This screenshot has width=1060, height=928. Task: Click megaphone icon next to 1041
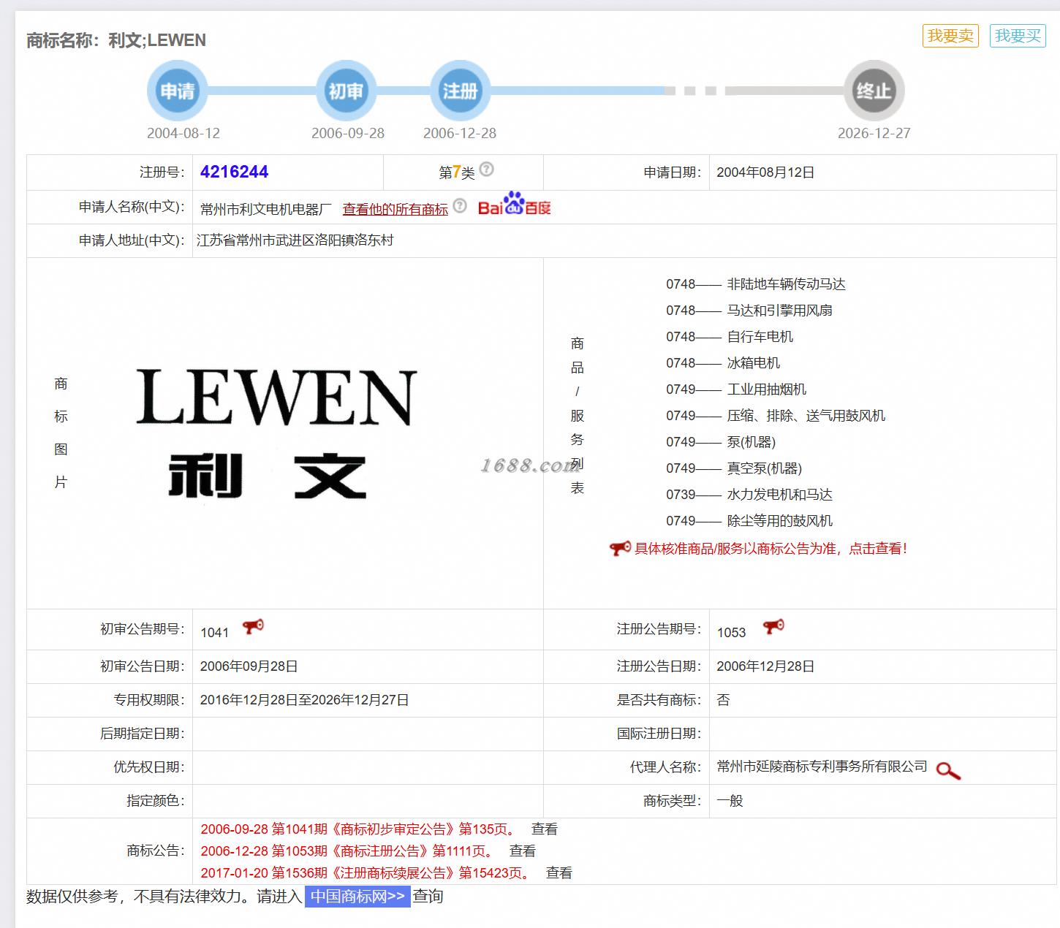[x=253, y=627]
